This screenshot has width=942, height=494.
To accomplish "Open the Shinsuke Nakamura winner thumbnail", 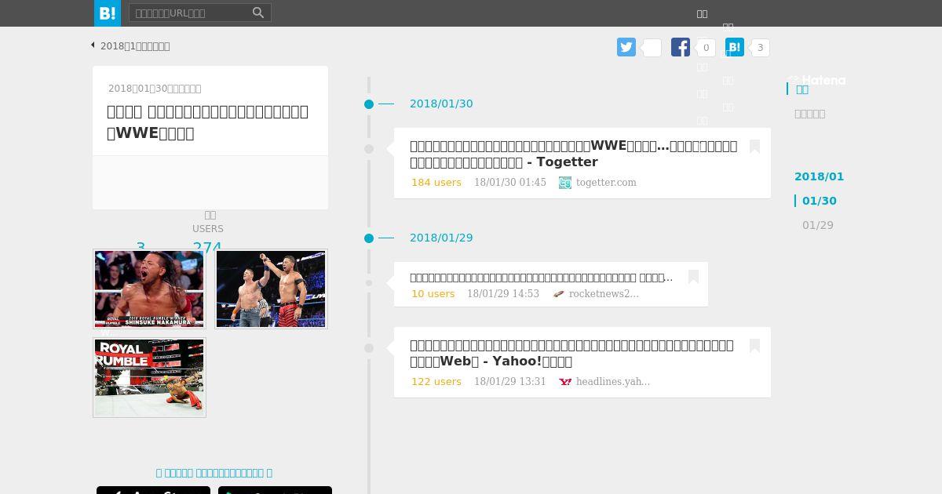I will pyautogui.click(x=149, y=289).
